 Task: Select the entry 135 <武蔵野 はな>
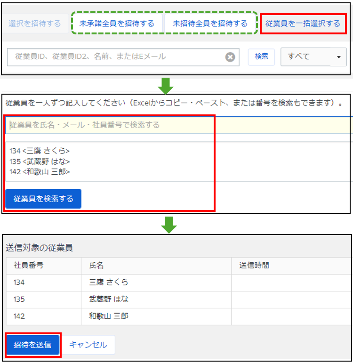[x=40, y=161]
